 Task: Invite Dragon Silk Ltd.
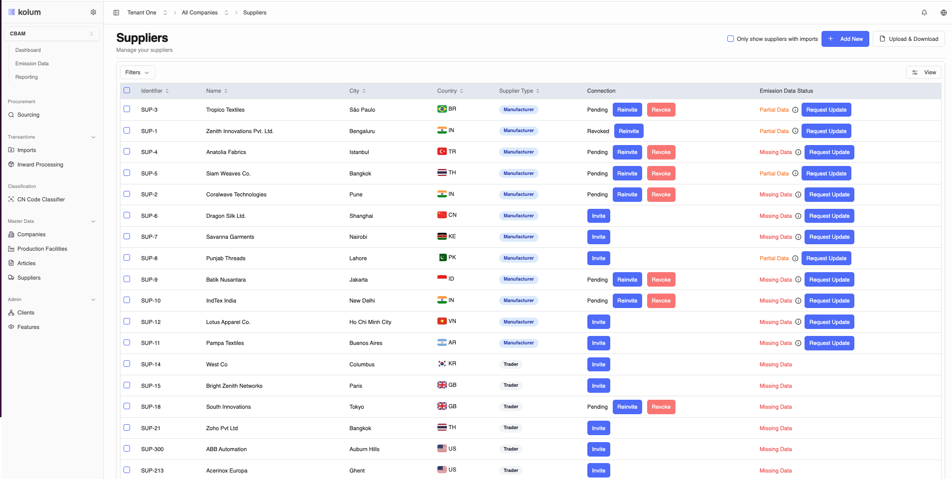[x=599, y=216]
